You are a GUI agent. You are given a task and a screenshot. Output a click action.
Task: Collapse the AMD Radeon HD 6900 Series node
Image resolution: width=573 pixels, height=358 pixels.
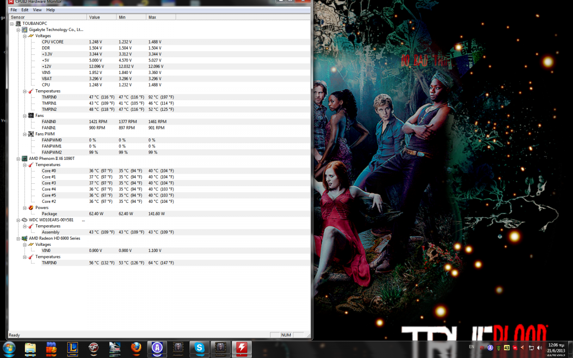click(x=18, y=238)
